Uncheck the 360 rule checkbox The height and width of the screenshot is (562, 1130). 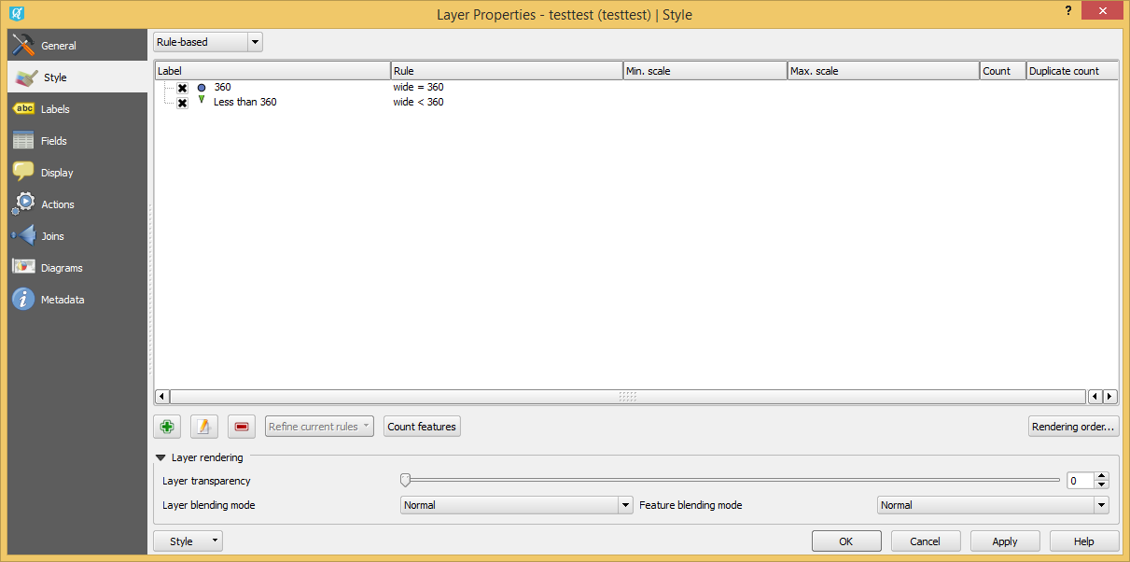tap(183, 88)
